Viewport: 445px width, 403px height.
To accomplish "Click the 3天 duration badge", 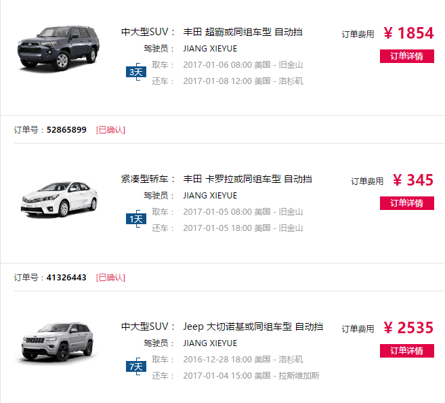I will click(136, 72).
